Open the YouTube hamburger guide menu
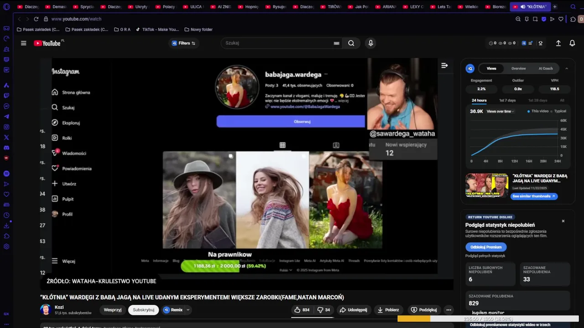The image size is (584, 328). click(x=23, y=43)
